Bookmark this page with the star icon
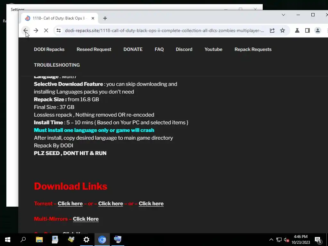Screen dimensions: 328x246 (x=283, y=30)
